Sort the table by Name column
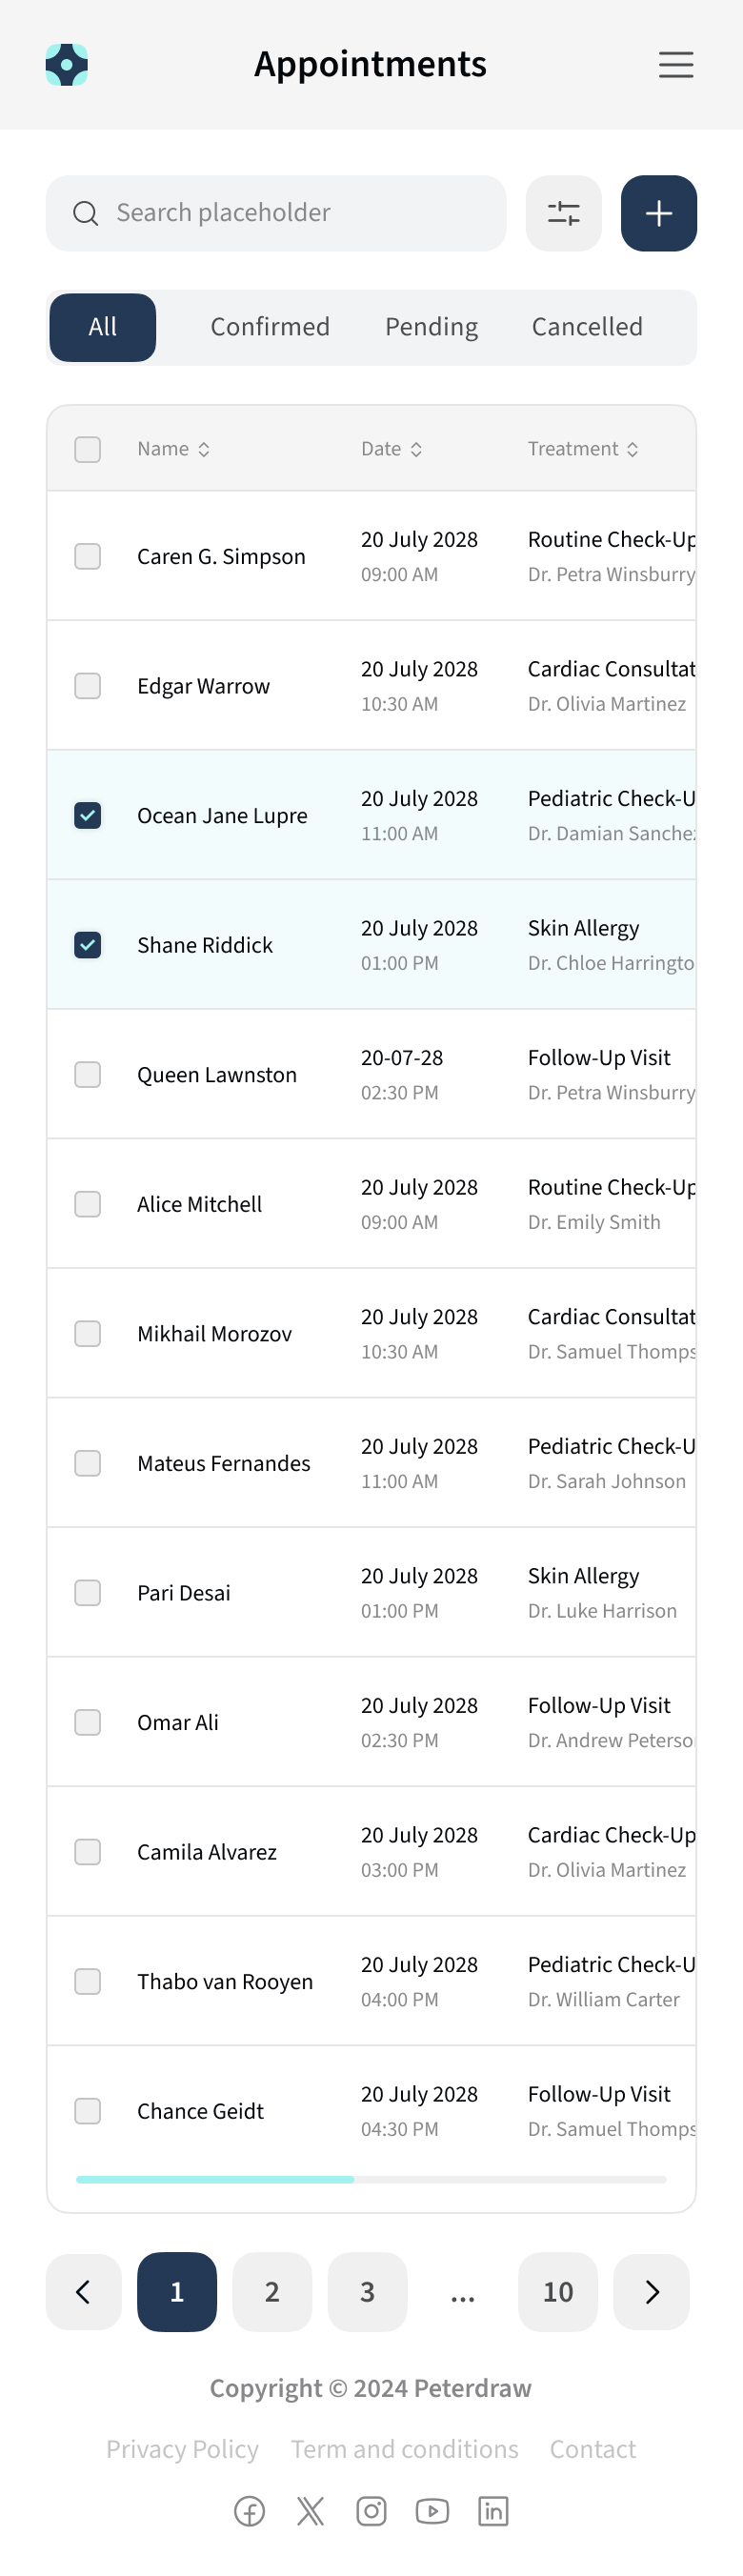743x2576 pixels. [x=174, y=449]
